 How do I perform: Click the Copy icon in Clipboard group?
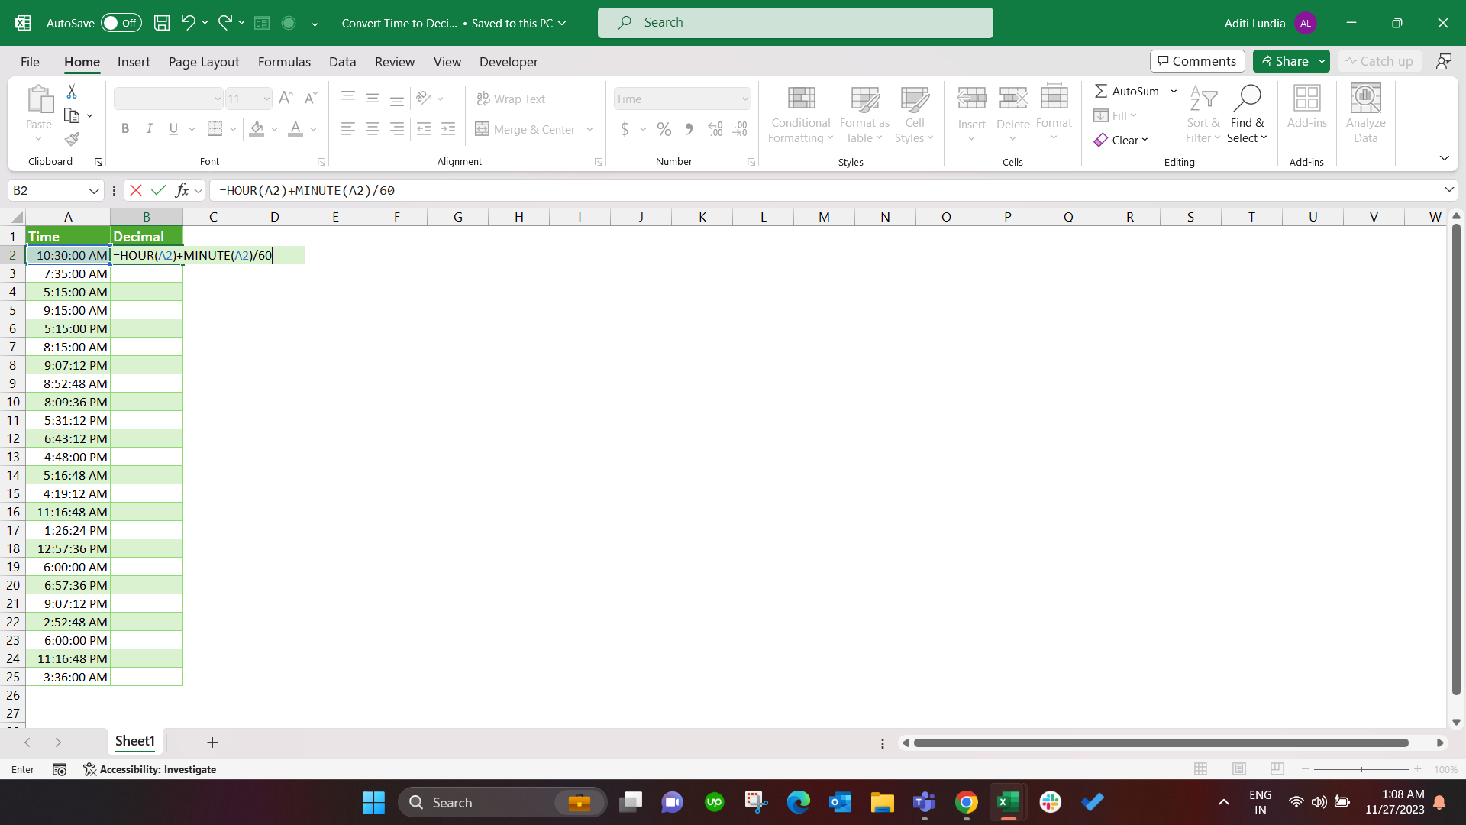(x=72, y=115)
